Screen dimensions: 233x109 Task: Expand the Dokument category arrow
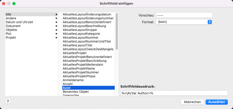(56, 26)
